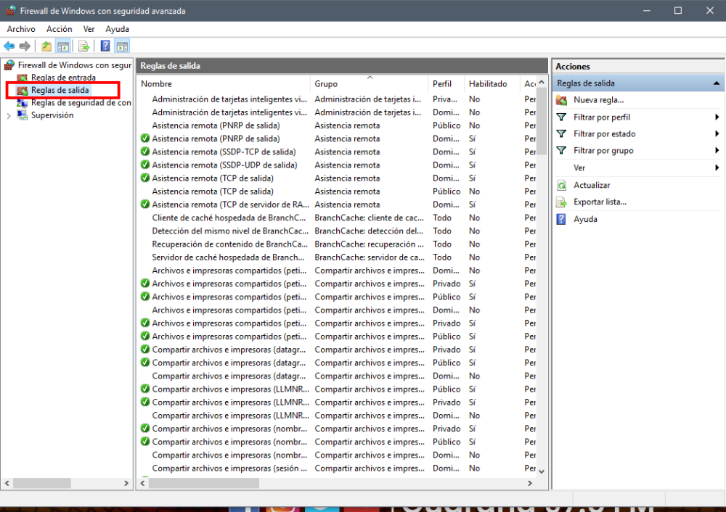726x512 pixels.
Task: Click the Actualizar refresh icon in Acciones
Action: 561,186
